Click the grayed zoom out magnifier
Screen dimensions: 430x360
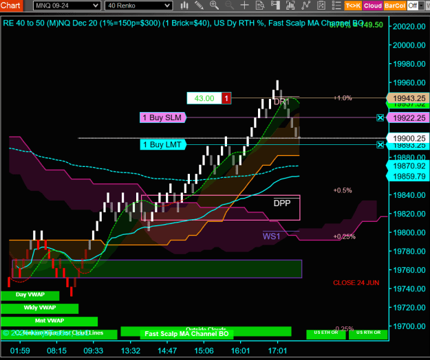[229, 5]
